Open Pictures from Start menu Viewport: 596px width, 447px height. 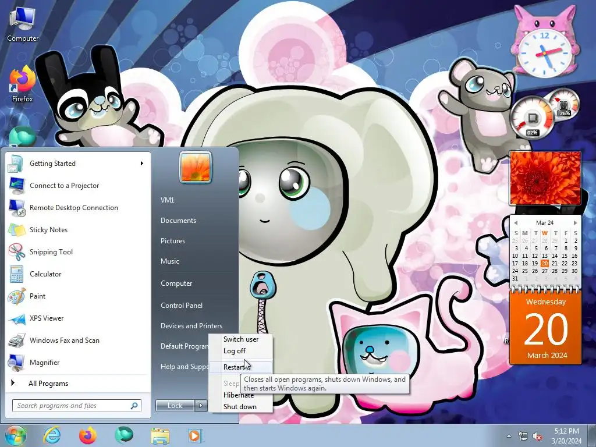(173, 241)
